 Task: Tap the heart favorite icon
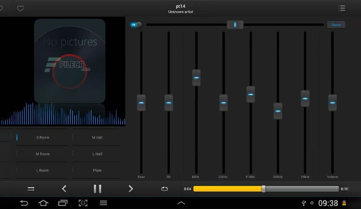(20, 9)
